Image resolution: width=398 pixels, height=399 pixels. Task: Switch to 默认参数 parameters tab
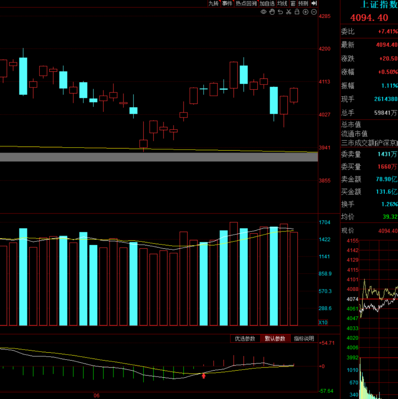click(275, 338)
